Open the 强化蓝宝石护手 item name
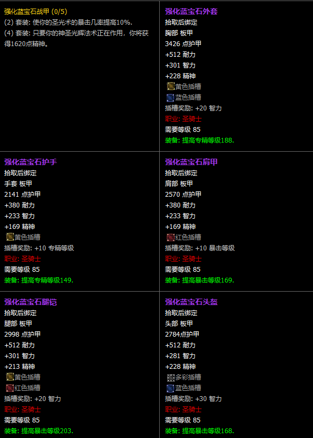The height and width of the screenshot is (438, 313). click(31, 162)
